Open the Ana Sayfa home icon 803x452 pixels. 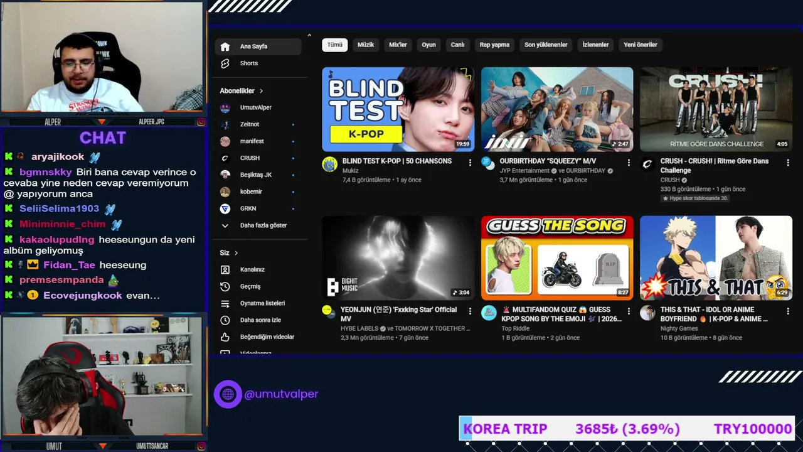point(225,46)
